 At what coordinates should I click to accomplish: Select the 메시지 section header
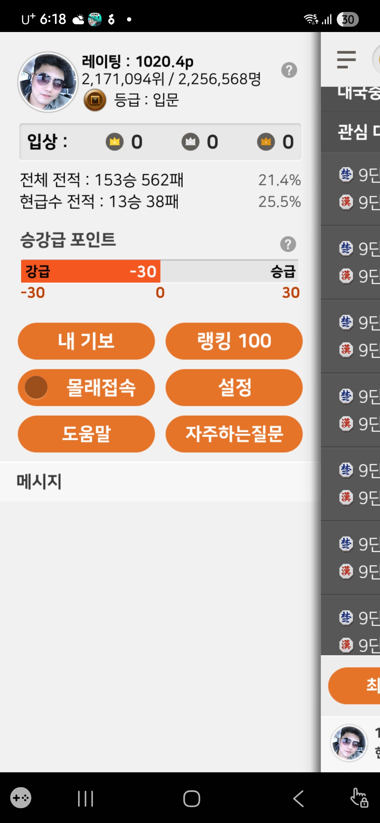click(x=39, y=481)
